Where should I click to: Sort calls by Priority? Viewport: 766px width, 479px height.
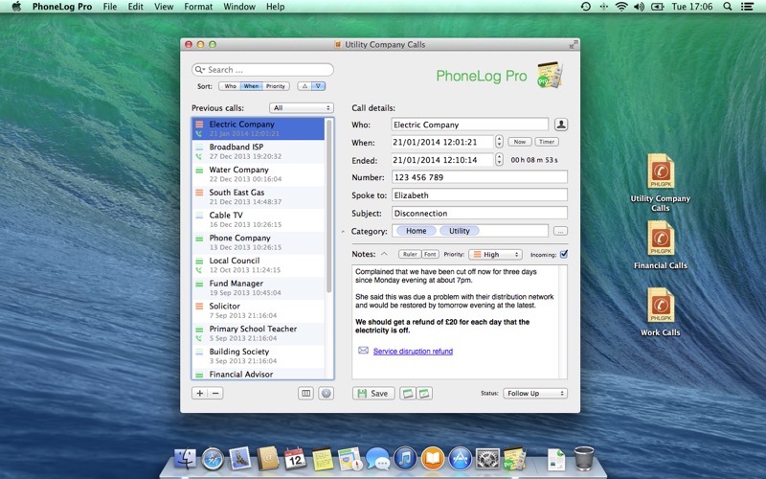(x=276, y=86)
